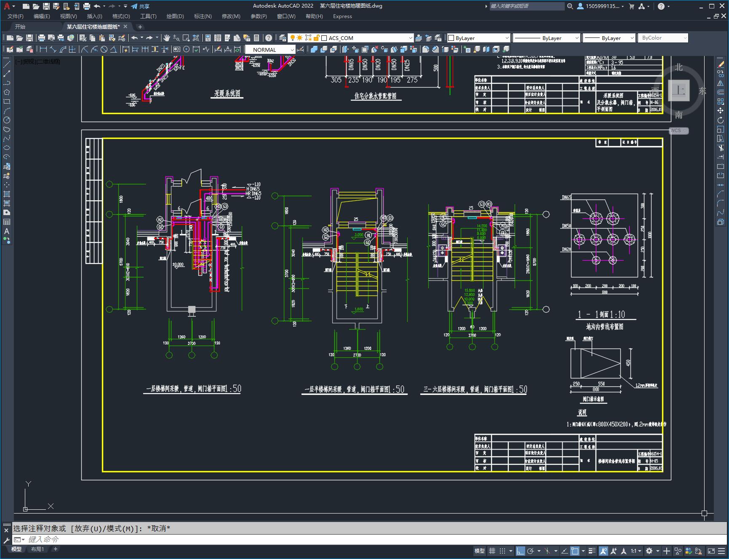Open the Autodesk App Store cart icon
The width and height of the screenshot is (729, 559).
coord(631,6)
